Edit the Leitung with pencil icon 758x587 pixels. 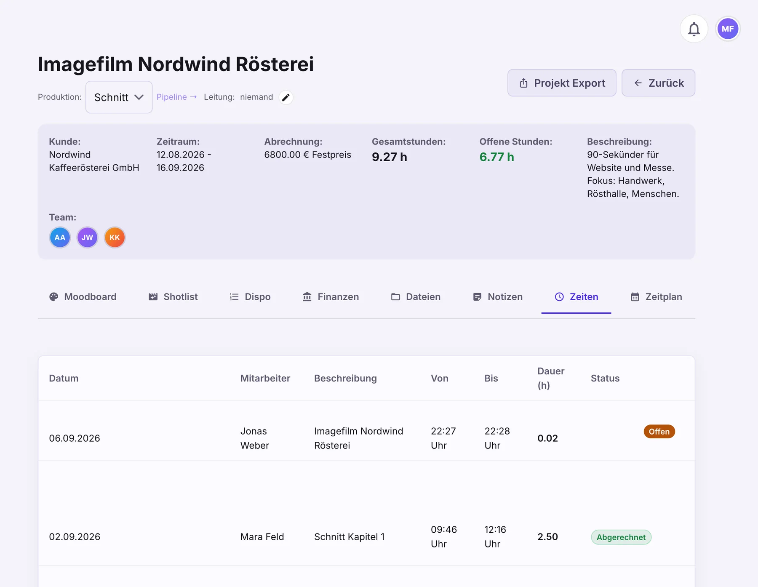tap(286, 97)
